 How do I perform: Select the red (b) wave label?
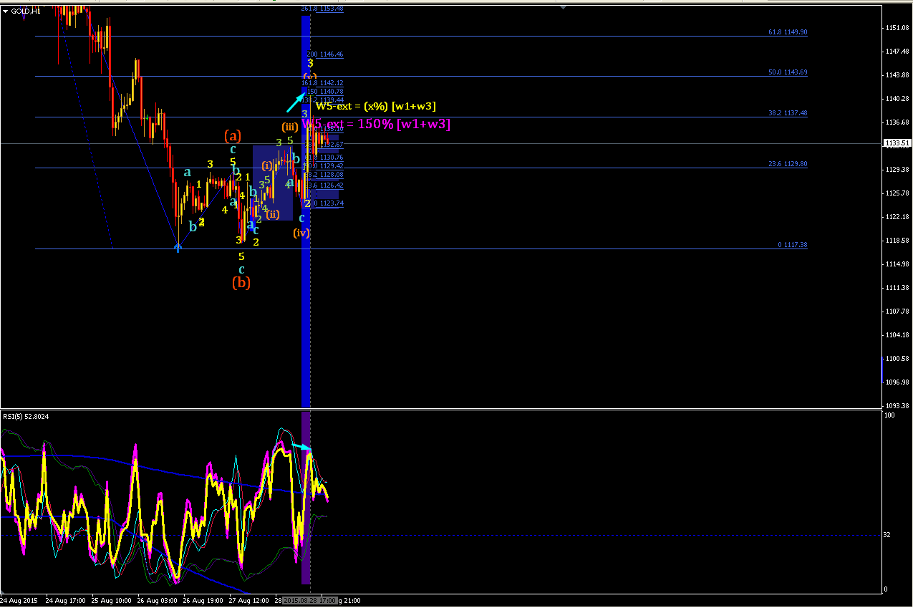pos(241,283)
